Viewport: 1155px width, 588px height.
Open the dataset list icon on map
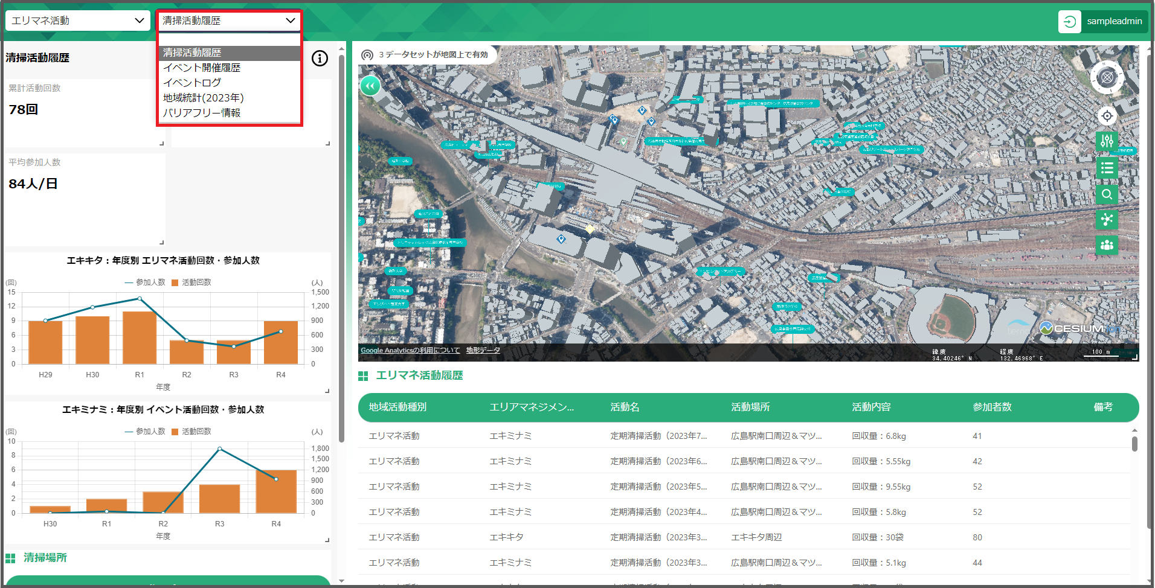tap(1107, 168)
